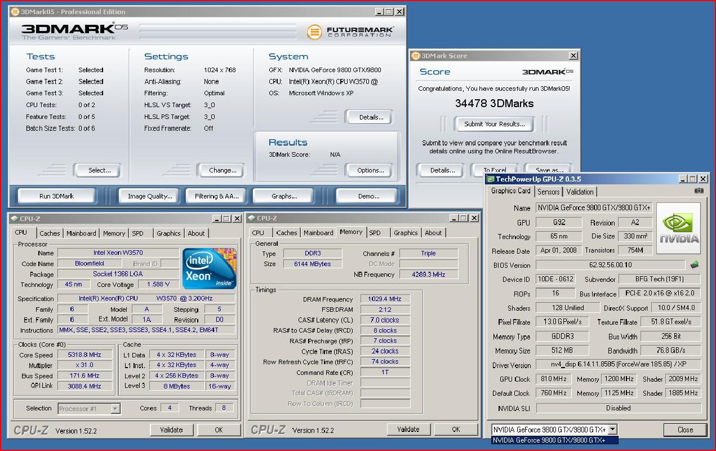Click the Filtering & AA button

click(x=217, y=196)
